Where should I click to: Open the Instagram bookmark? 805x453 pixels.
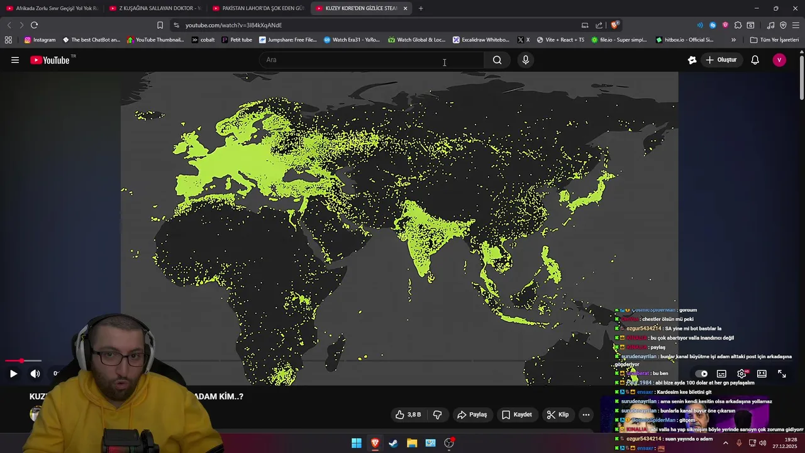(x=40, y=40)
